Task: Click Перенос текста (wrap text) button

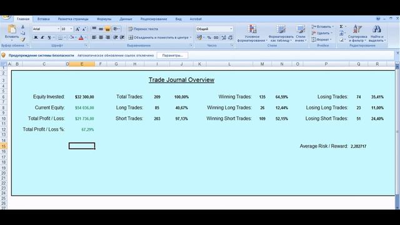Action: click(143, 29)
